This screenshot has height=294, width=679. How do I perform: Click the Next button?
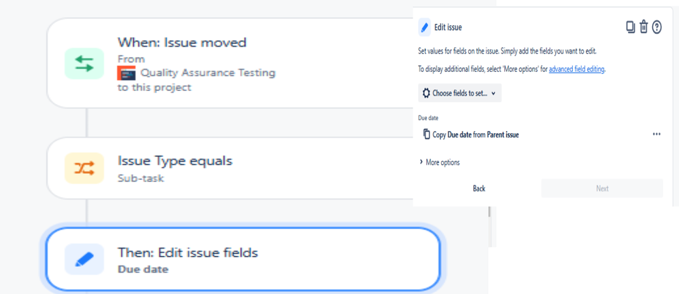602,188
